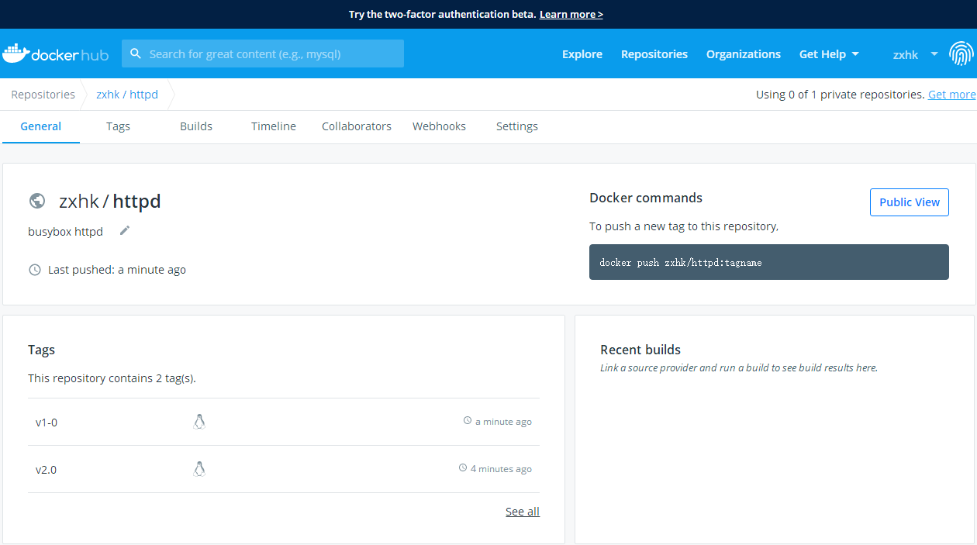Click 'Link a source provider' hint text
Viewport: 977px width, 545px height.
click(x=739, y=367)
